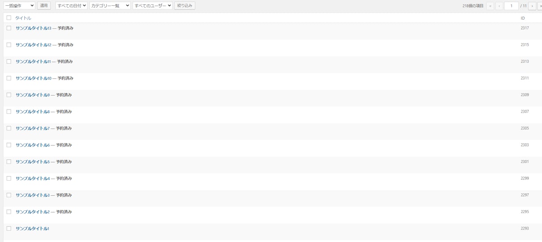
Task: Click the 絞り込み filter button
Action: (185, 6)
